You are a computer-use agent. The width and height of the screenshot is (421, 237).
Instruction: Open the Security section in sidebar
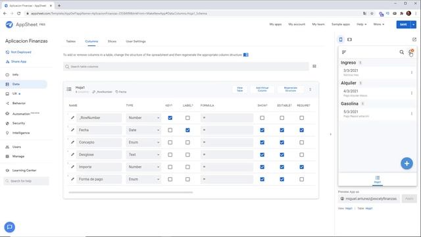(18, 123)
